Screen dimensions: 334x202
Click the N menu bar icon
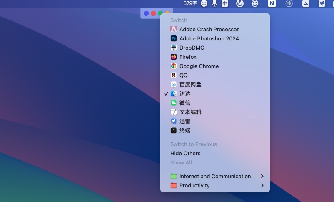pos(272,3)
